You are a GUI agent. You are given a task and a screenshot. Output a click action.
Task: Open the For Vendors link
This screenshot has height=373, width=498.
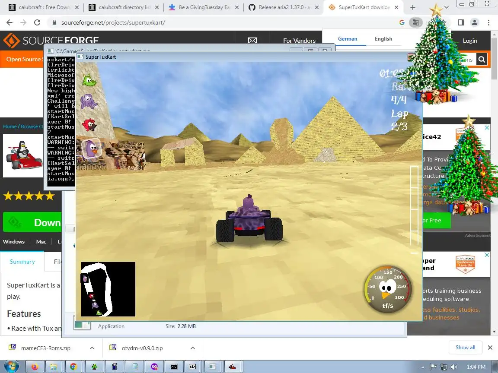(299, 41)
